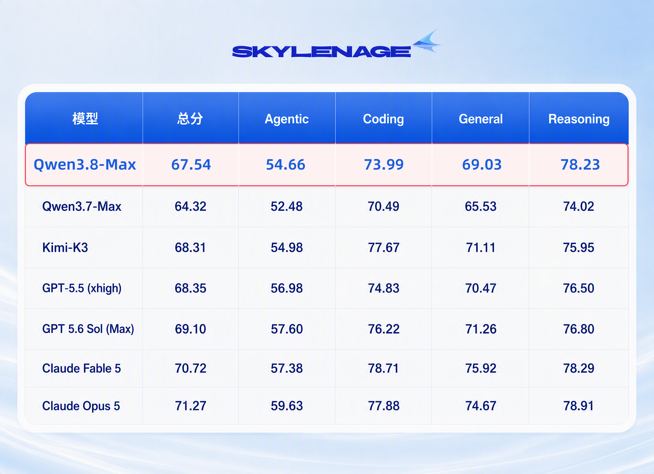
Task: Click the 71.27 total score
Action: pyautogui.click(x=190, y=406)
